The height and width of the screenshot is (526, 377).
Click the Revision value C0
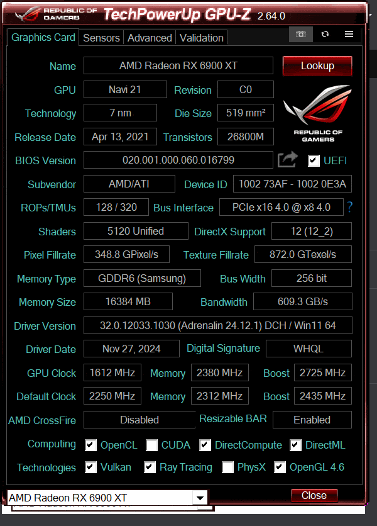pos(246,89)
